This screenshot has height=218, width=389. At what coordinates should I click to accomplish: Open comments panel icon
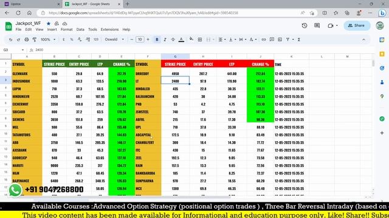[317, 25]
